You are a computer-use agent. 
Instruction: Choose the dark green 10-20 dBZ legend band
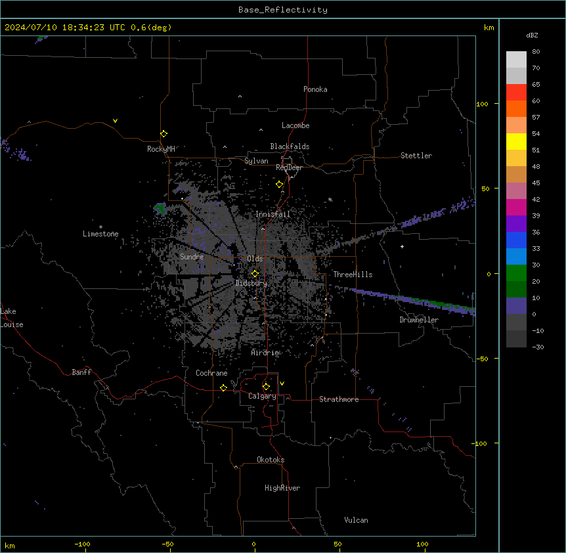point(516,290)
